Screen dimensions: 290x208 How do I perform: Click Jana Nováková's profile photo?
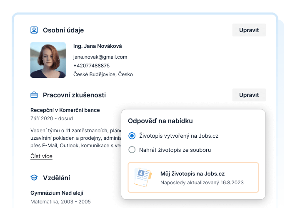tap(48, 60)
